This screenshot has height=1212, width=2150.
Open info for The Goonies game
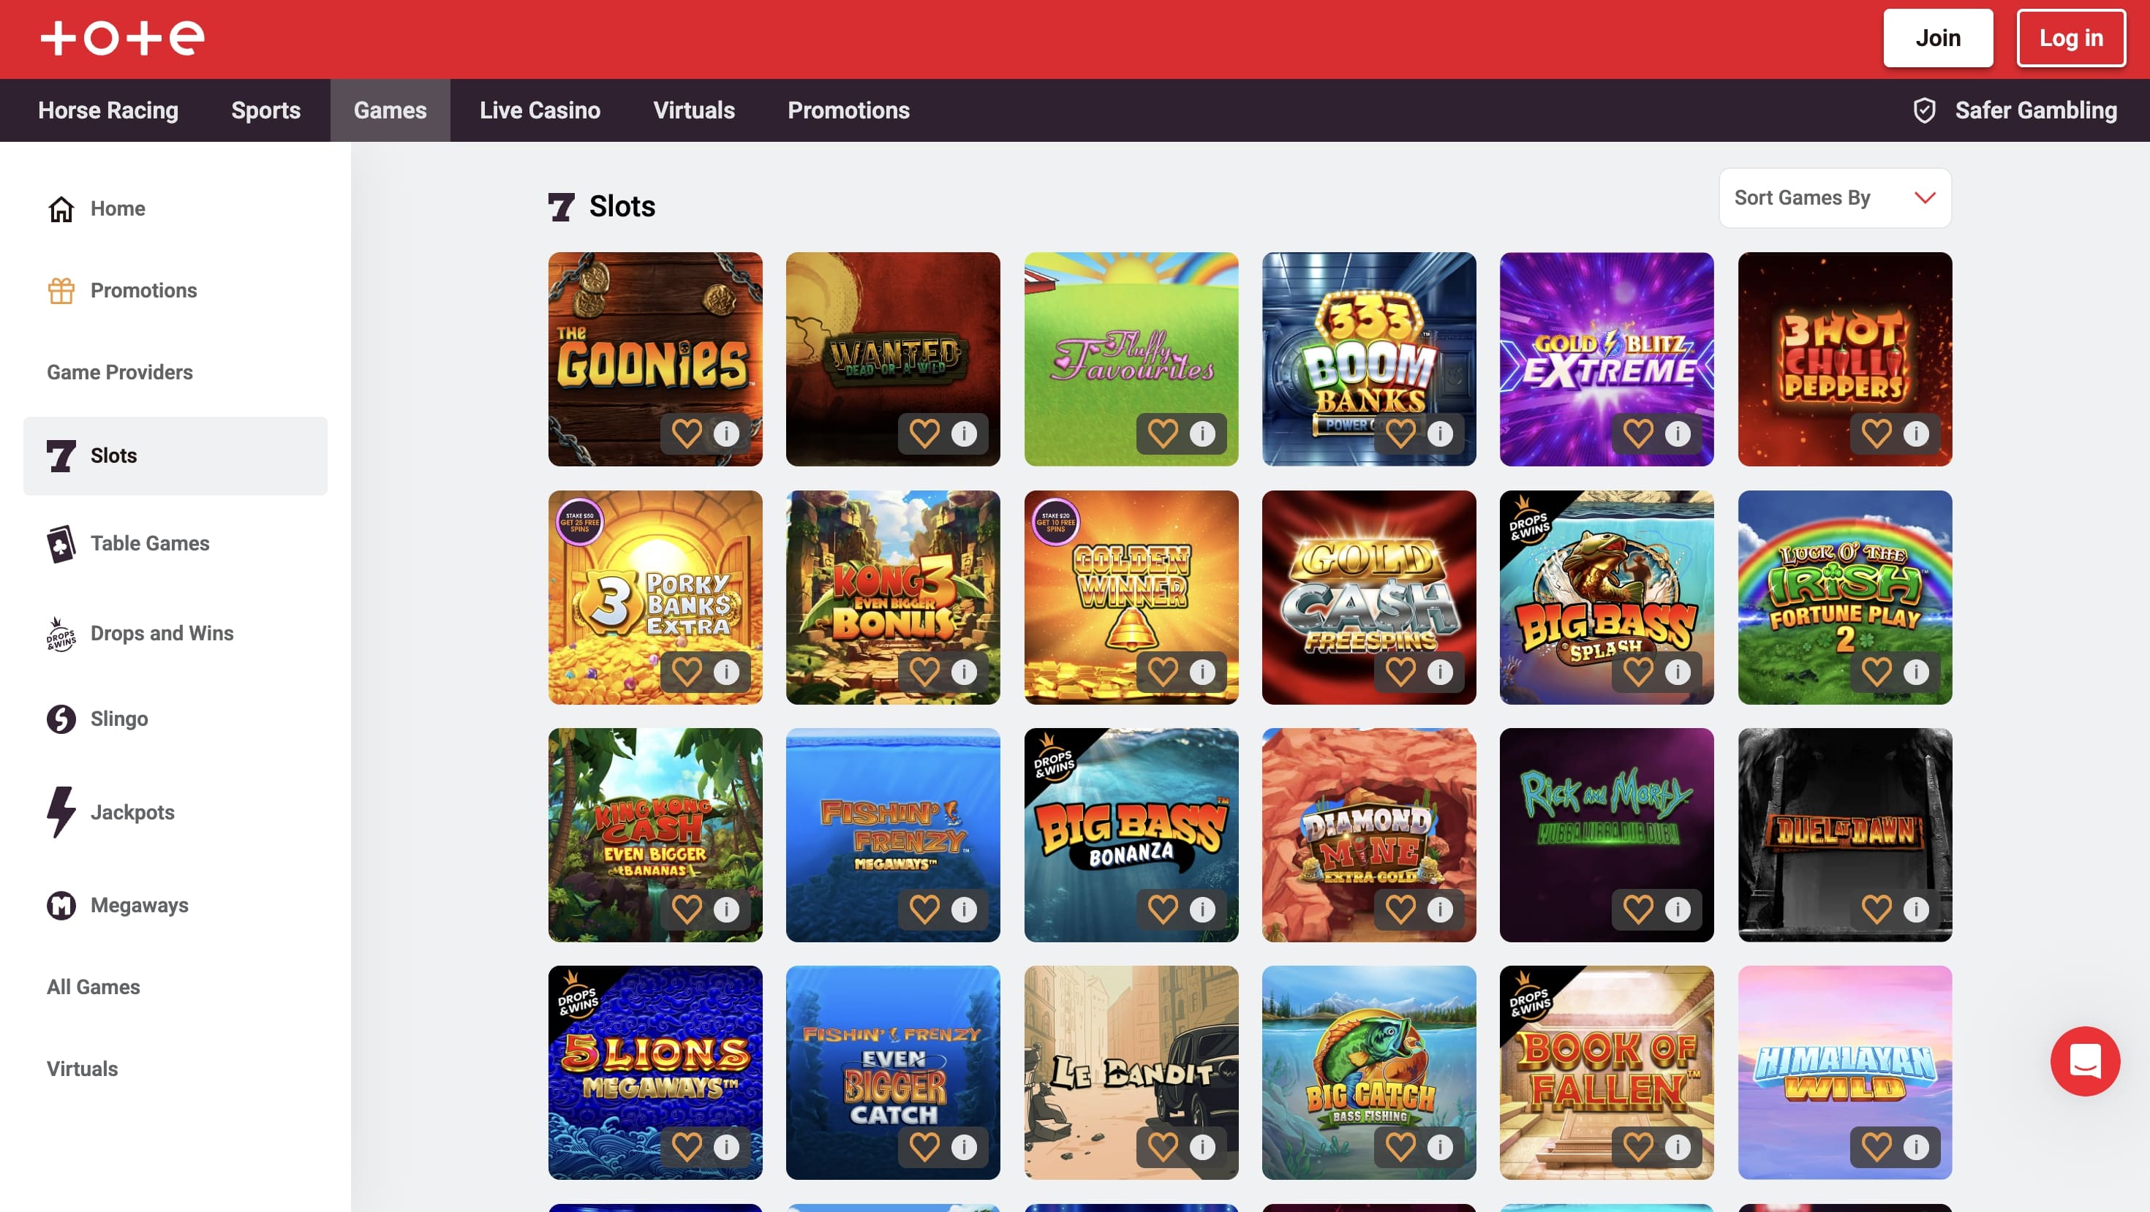click(x=726, y=433)
